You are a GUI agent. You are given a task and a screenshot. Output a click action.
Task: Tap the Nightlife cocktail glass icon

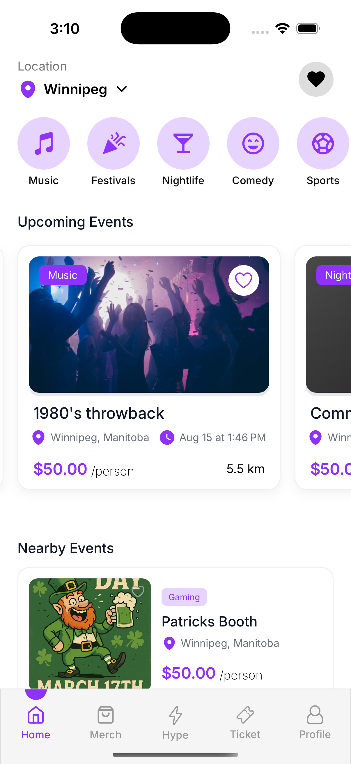click(x=183, y=143)
